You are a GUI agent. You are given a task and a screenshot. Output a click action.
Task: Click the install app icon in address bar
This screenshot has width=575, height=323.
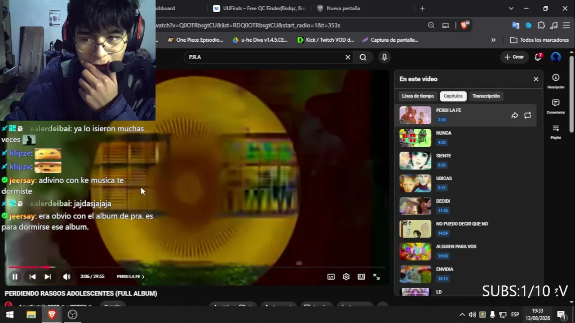point(446,25)
